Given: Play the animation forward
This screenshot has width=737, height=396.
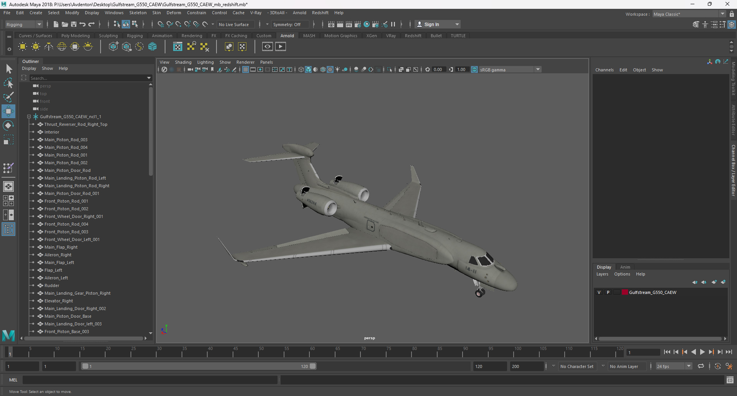Looking at the screenshot, I should pyautogui.click(x=702, y=352).
